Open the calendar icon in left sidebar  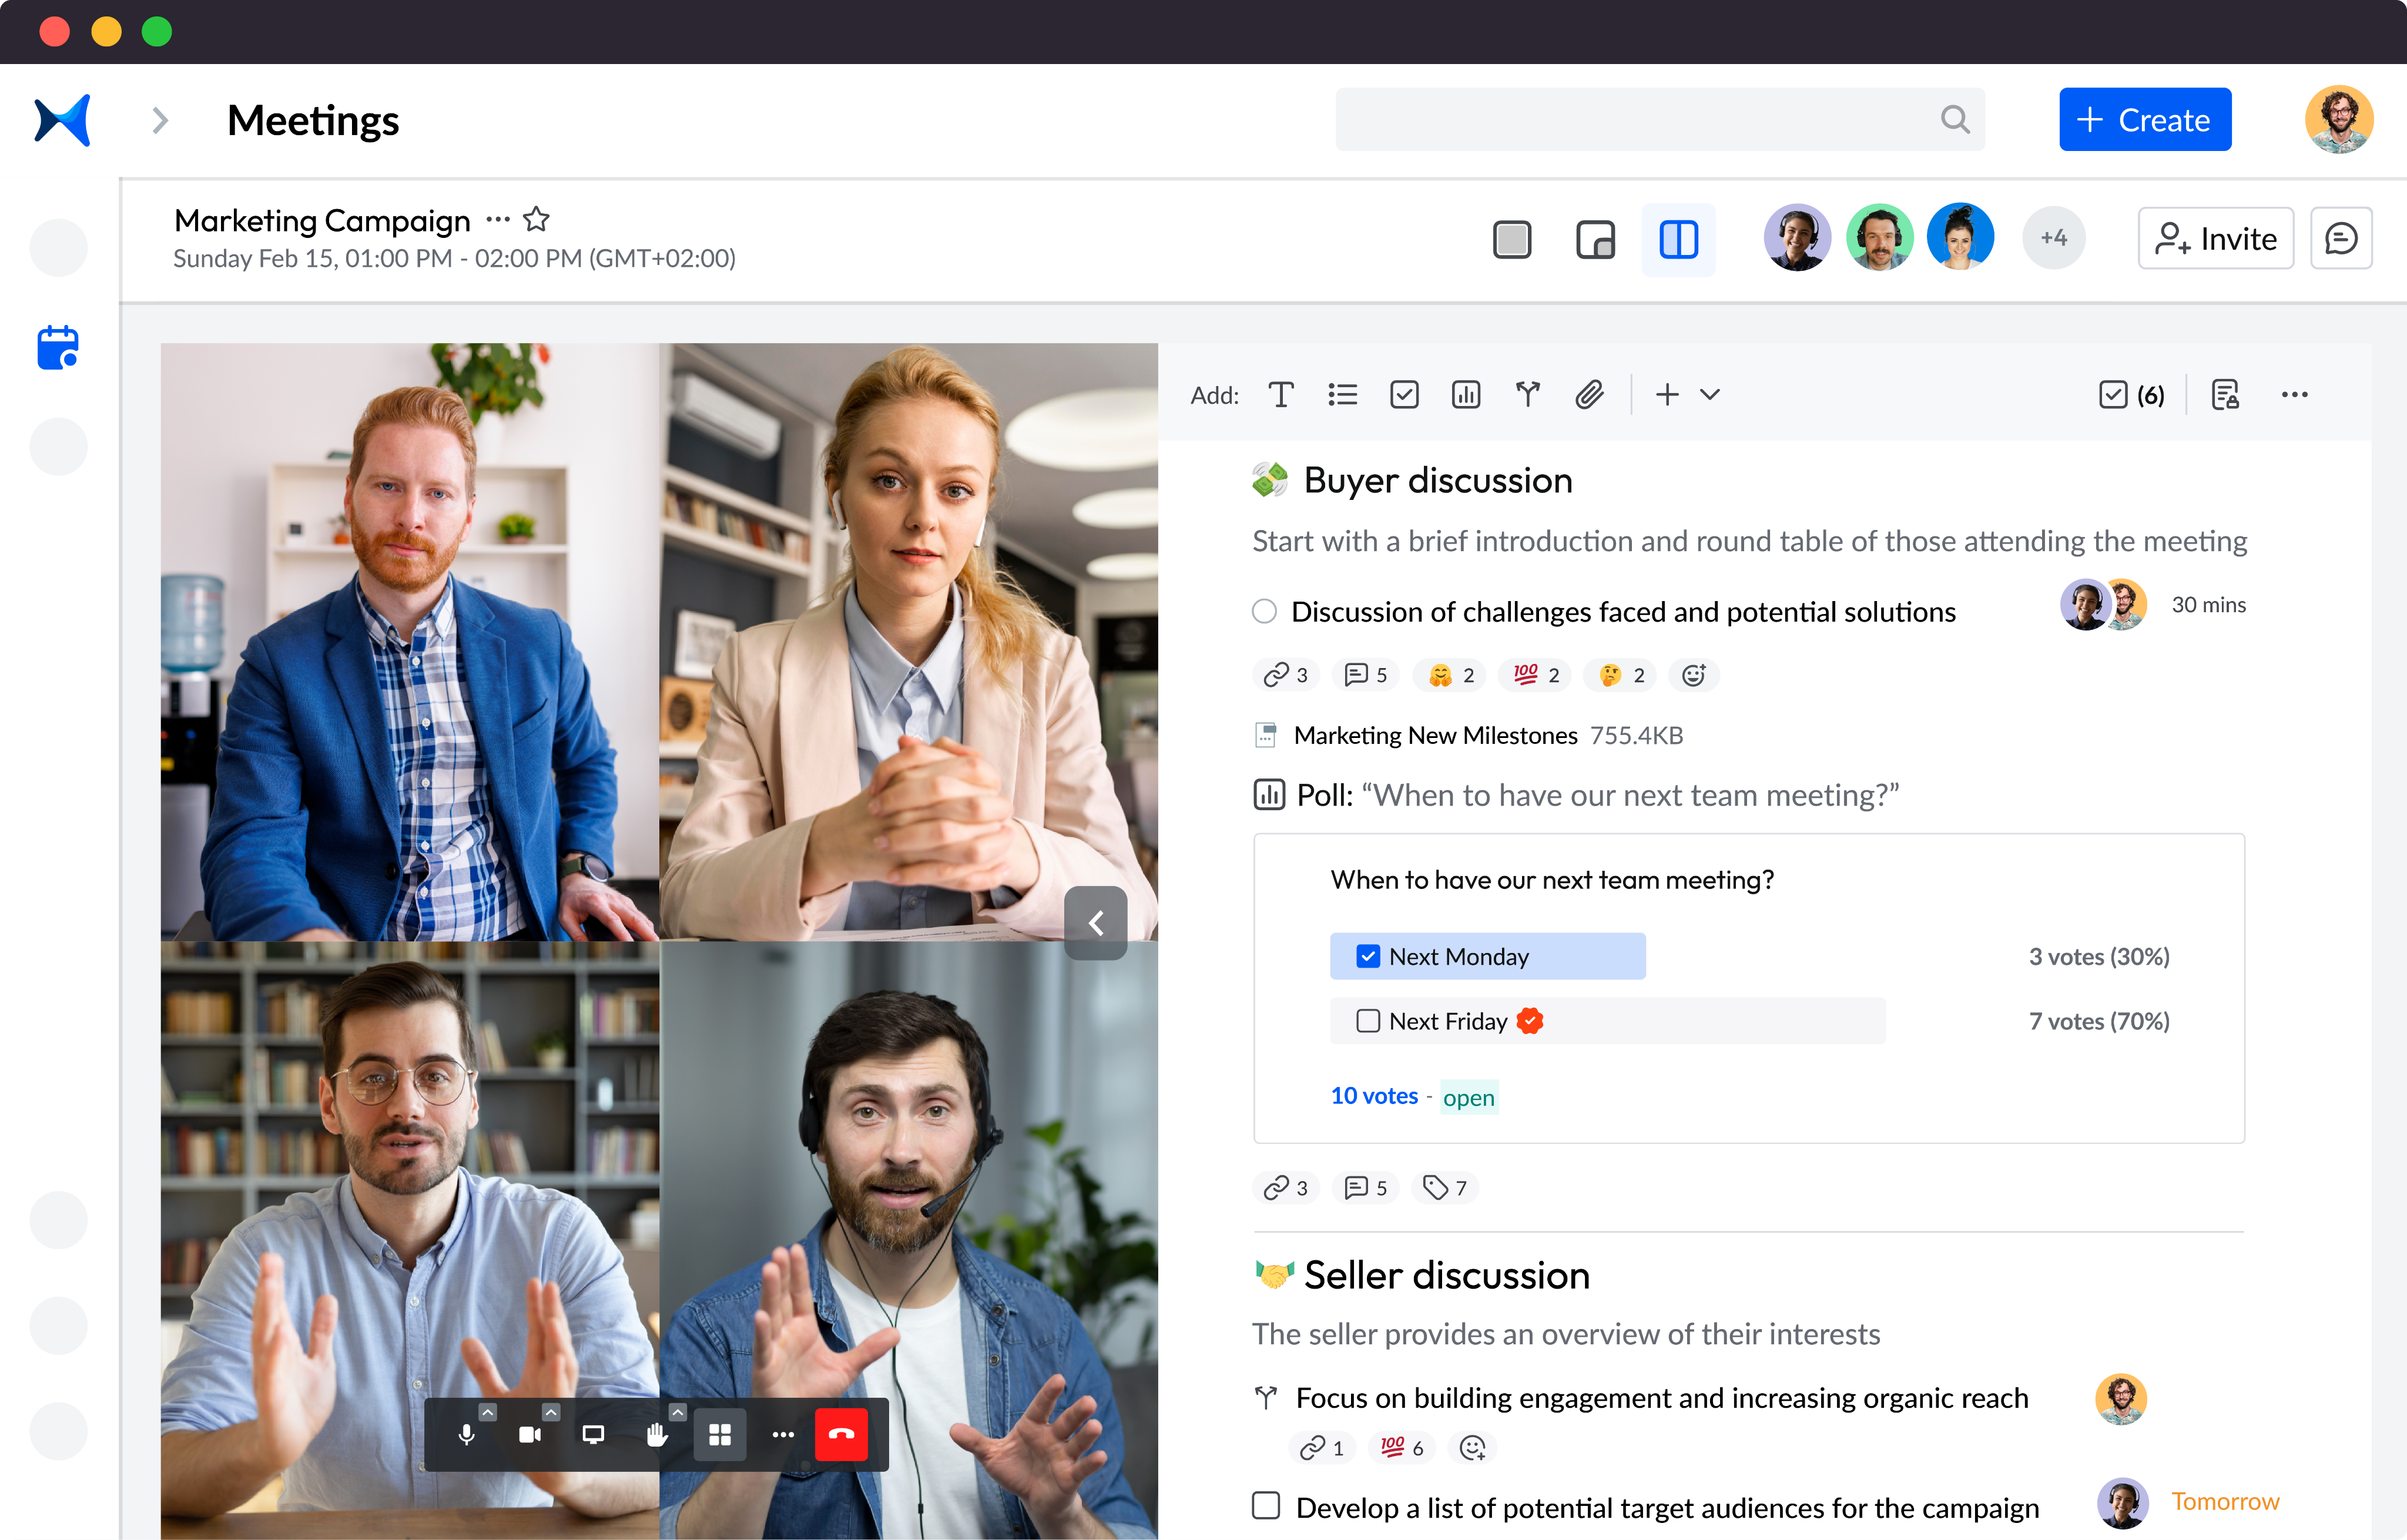[x=58, y=347]
